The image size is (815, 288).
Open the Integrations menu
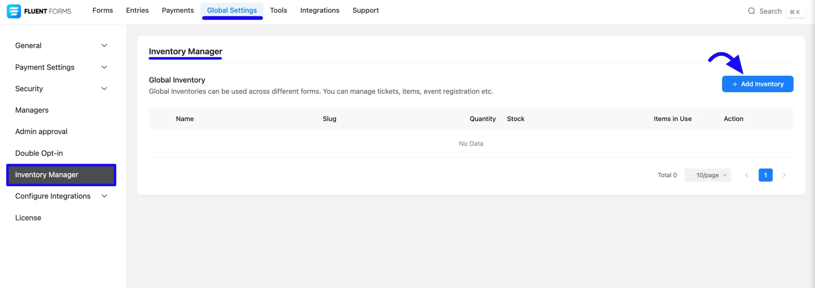[320, 10]
